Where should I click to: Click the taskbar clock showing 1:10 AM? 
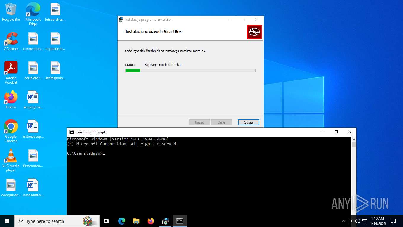pyautogui.click(x=377, y=221)
